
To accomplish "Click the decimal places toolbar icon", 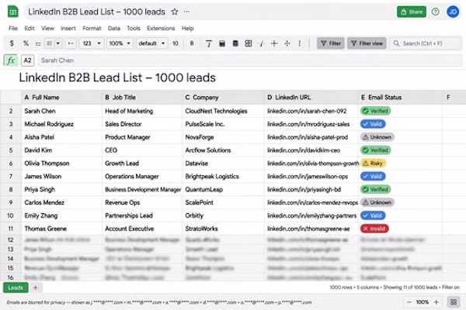I will (x=38, y=43).
